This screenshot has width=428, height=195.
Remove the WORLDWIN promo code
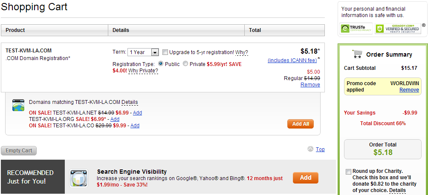coord(409,90)
